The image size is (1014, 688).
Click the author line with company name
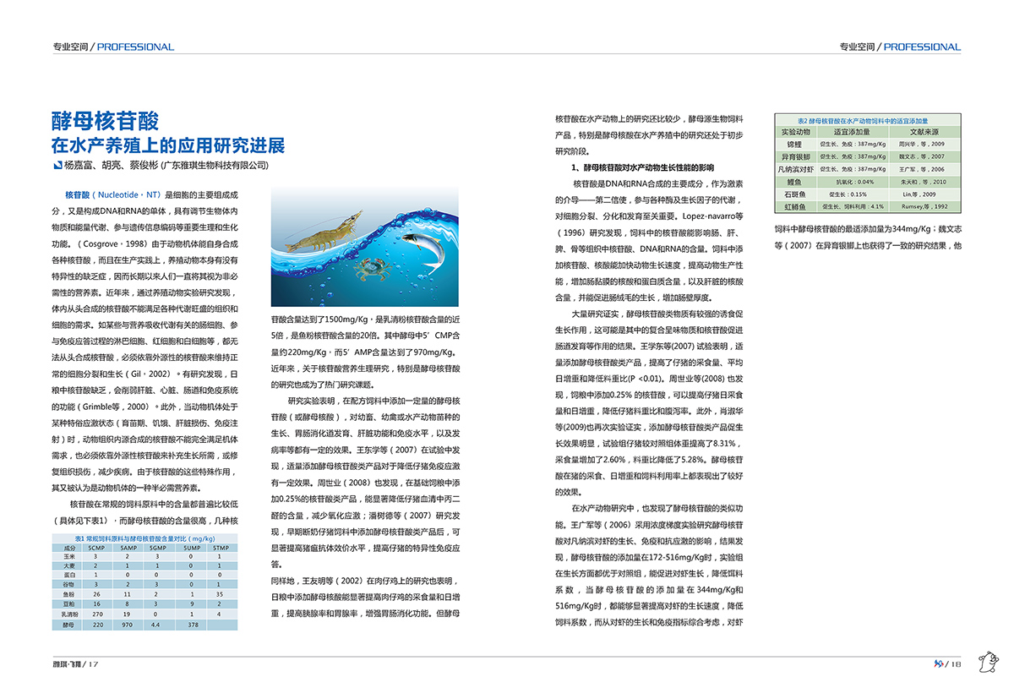pos(166,166)
